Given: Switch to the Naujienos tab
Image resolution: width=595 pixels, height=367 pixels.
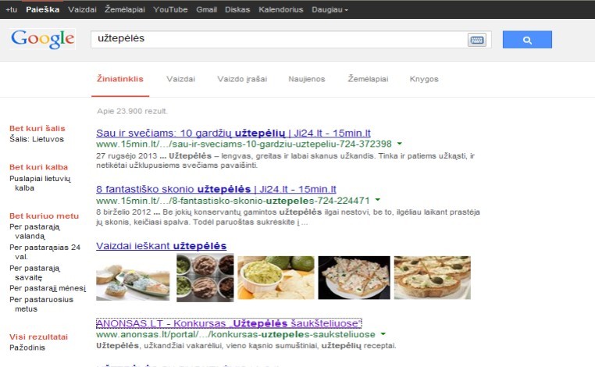Looking at the screenshot, I should point(307,79).
